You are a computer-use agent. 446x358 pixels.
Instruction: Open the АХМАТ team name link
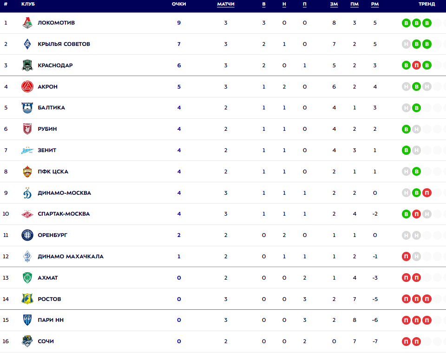tap(48, 278)
